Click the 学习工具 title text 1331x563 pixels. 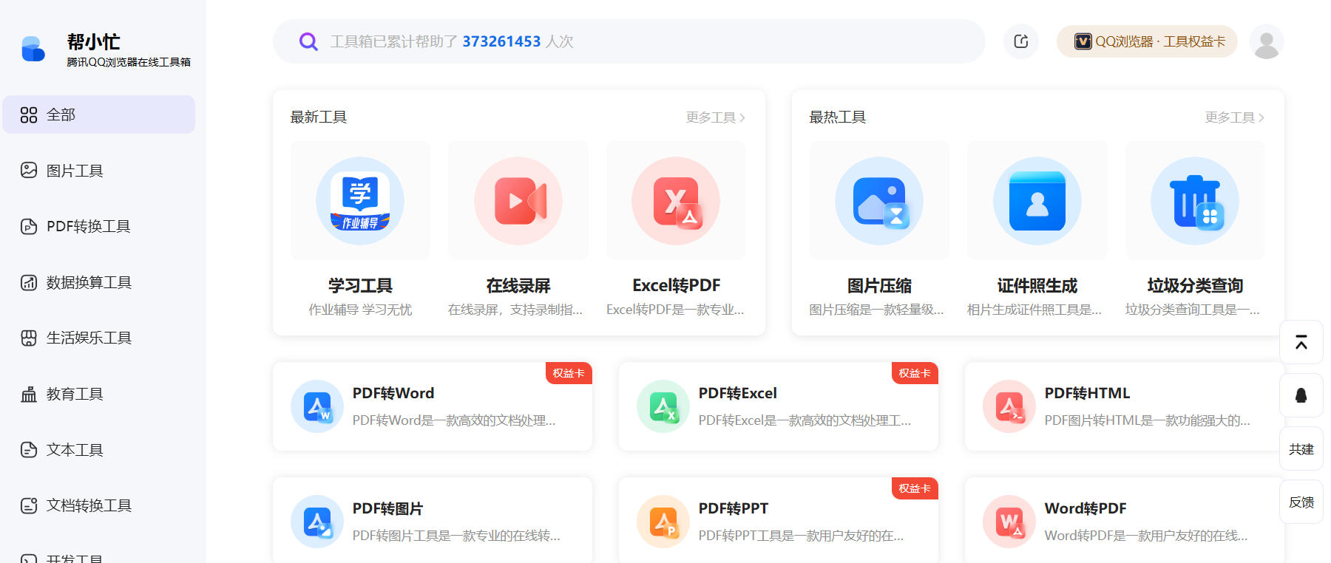click(360, 285)
